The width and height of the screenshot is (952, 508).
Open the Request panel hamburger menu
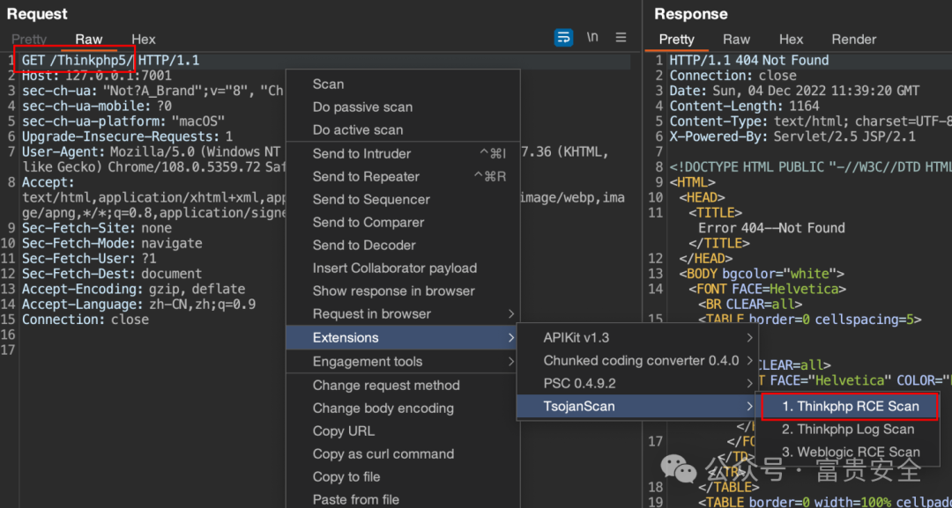(621, 38)
